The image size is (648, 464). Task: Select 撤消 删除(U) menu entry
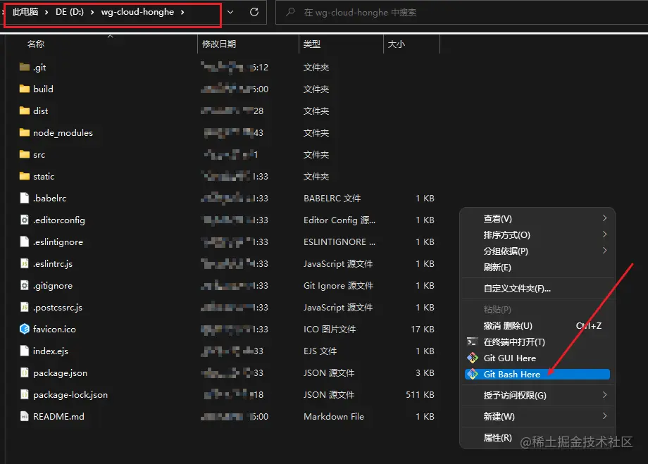pyautogui.click(x=537, y=325)
